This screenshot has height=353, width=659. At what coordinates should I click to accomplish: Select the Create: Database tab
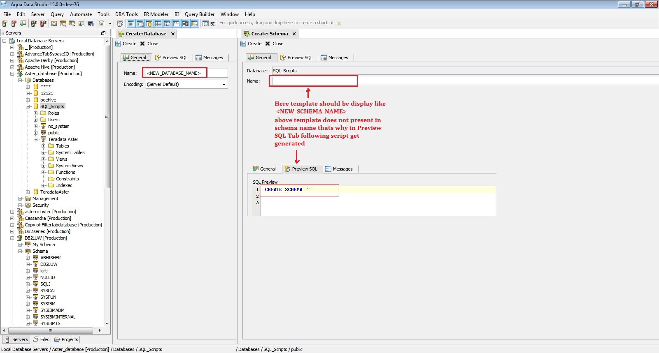(146, 34)
